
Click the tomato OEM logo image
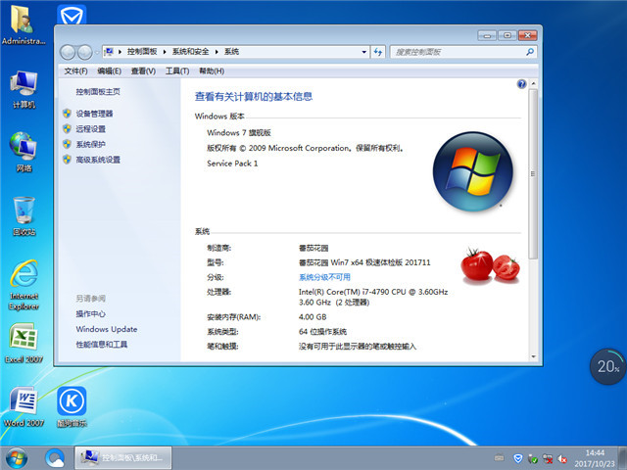coord(491,265)
